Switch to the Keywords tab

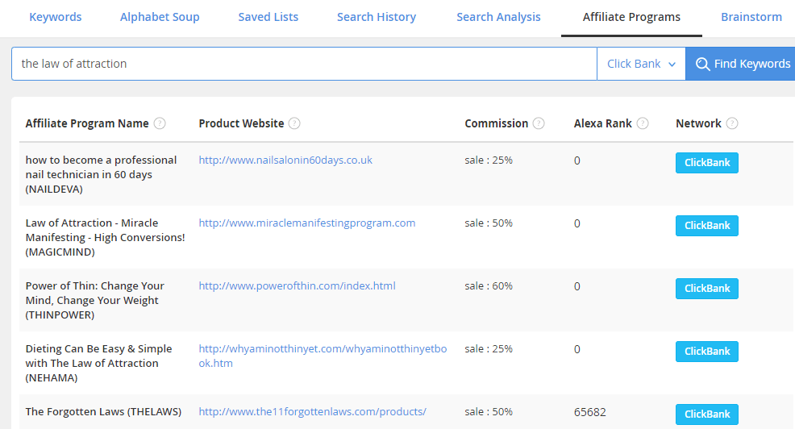click(x=56, y=17)
